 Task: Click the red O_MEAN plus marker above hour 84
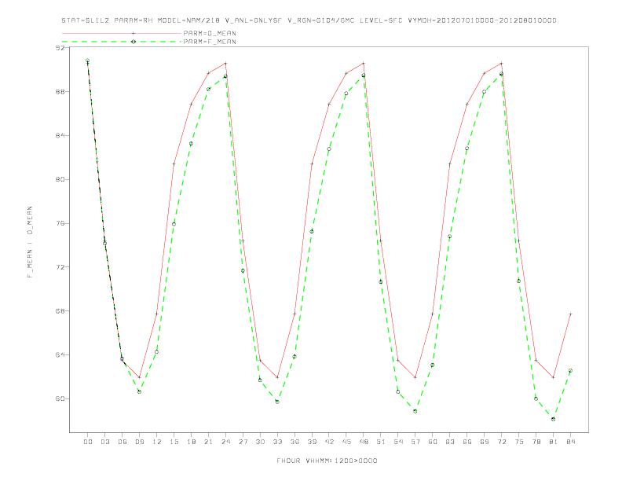pyautogui.click(x=570, y=314)
